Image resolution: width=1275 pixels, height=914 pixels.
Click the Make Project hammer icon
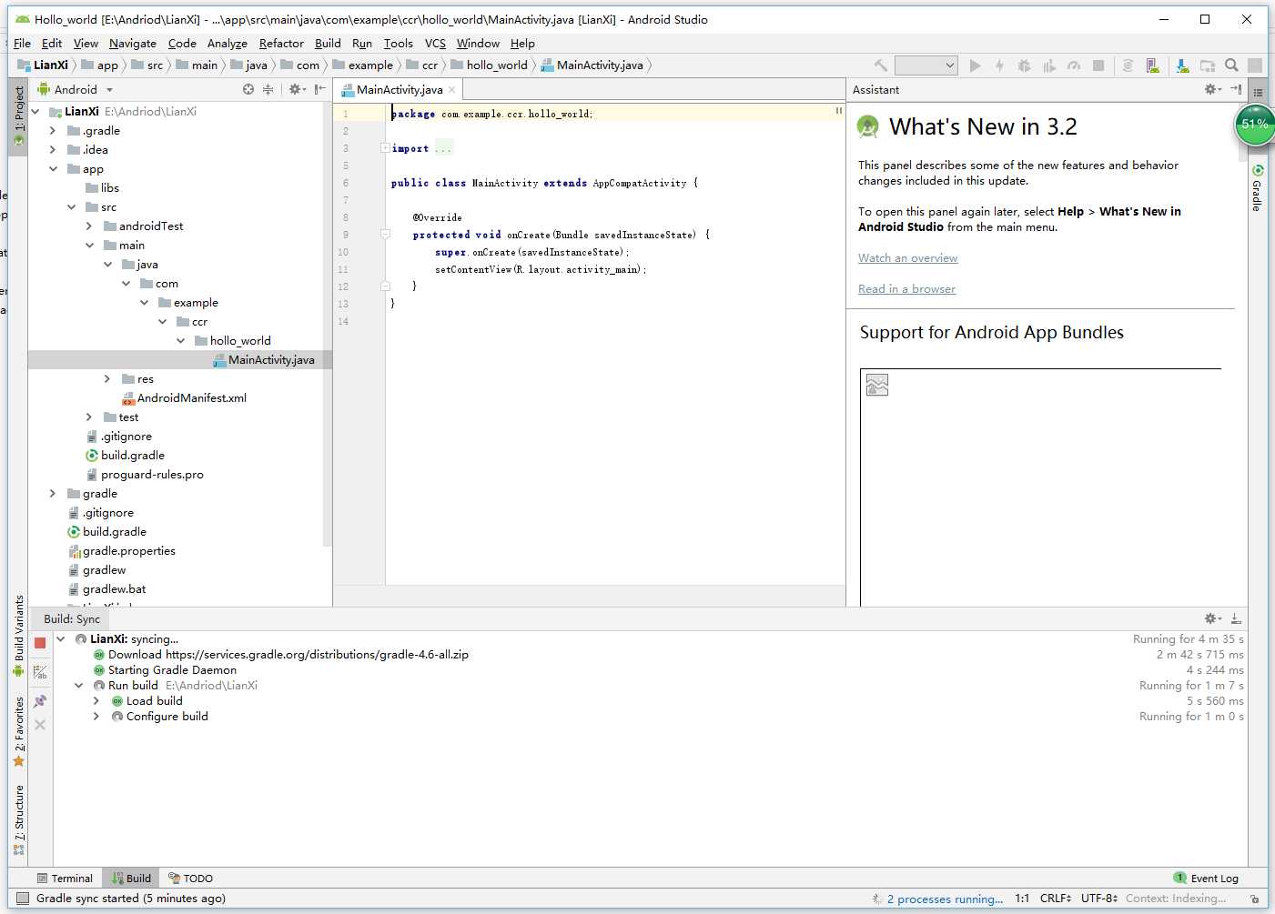tap(881, 65)
